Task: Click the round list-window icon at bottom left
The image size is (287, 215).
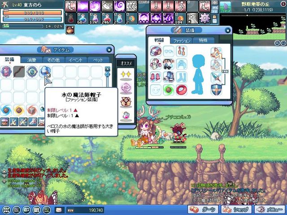Action: (37, 210)
